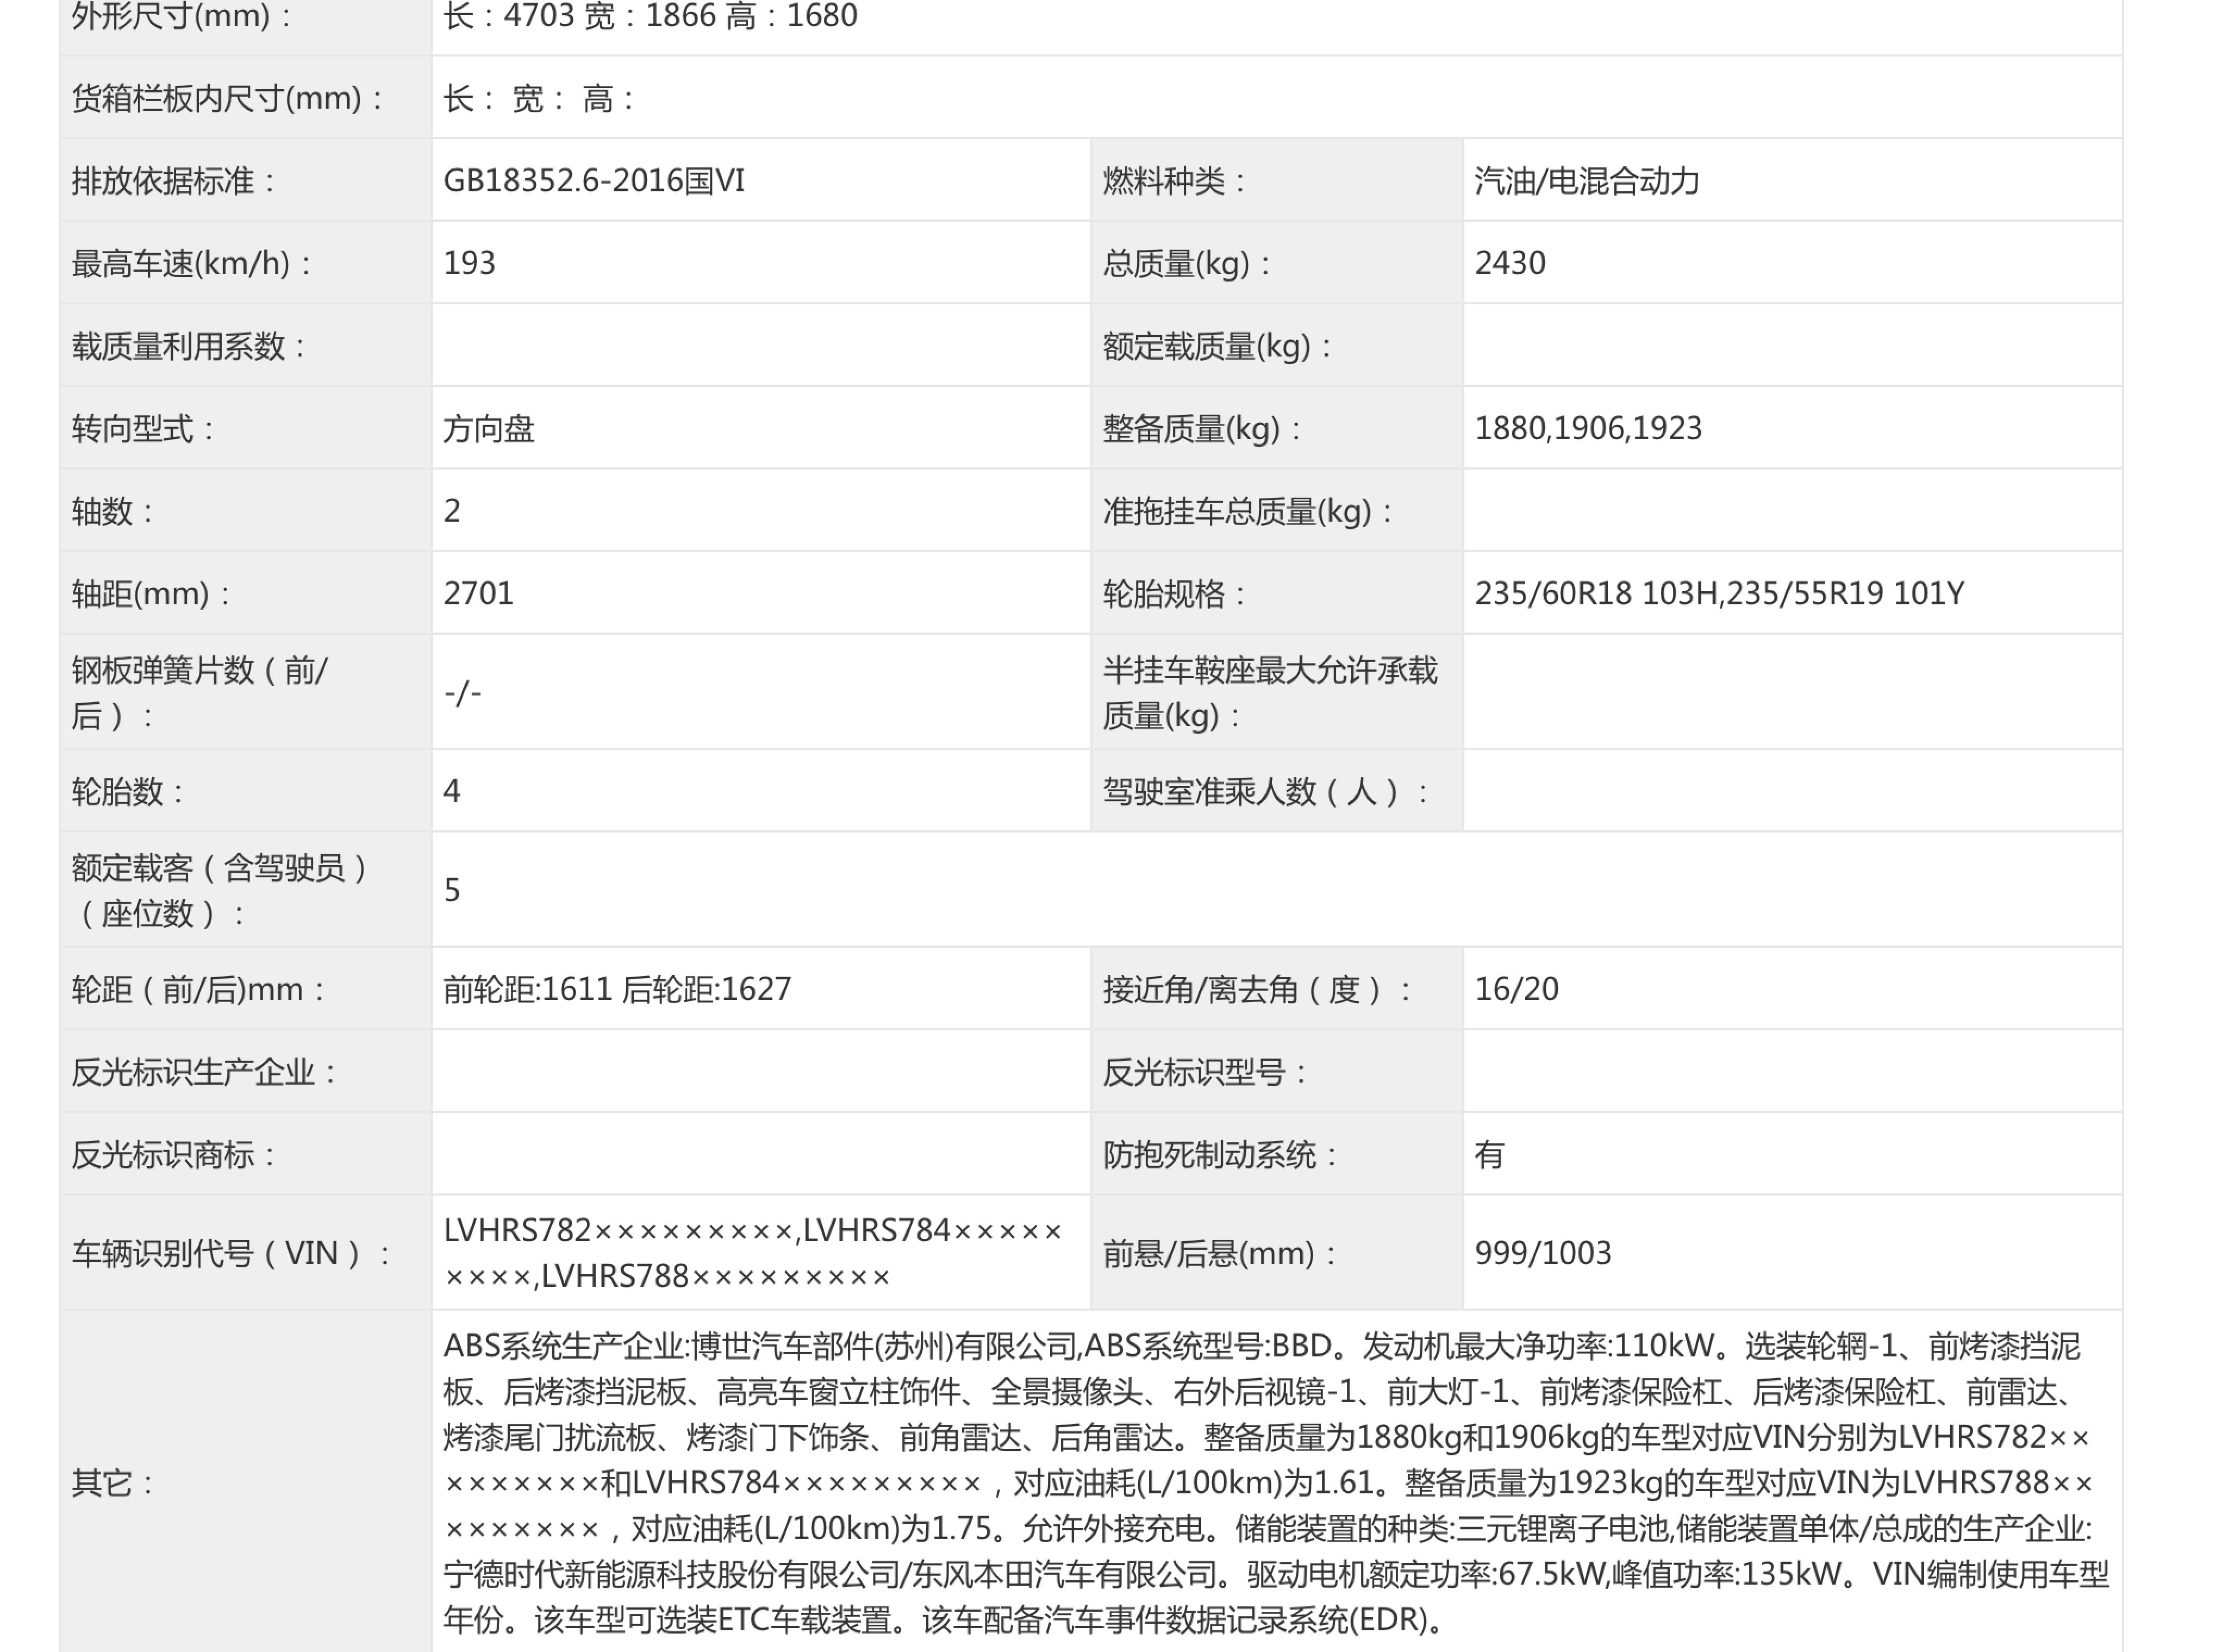Image resolution: width=2222 pixels, height=1652 pixels.
Task: Click the 燃料种类 label
Action: [x=1174, y=181]
